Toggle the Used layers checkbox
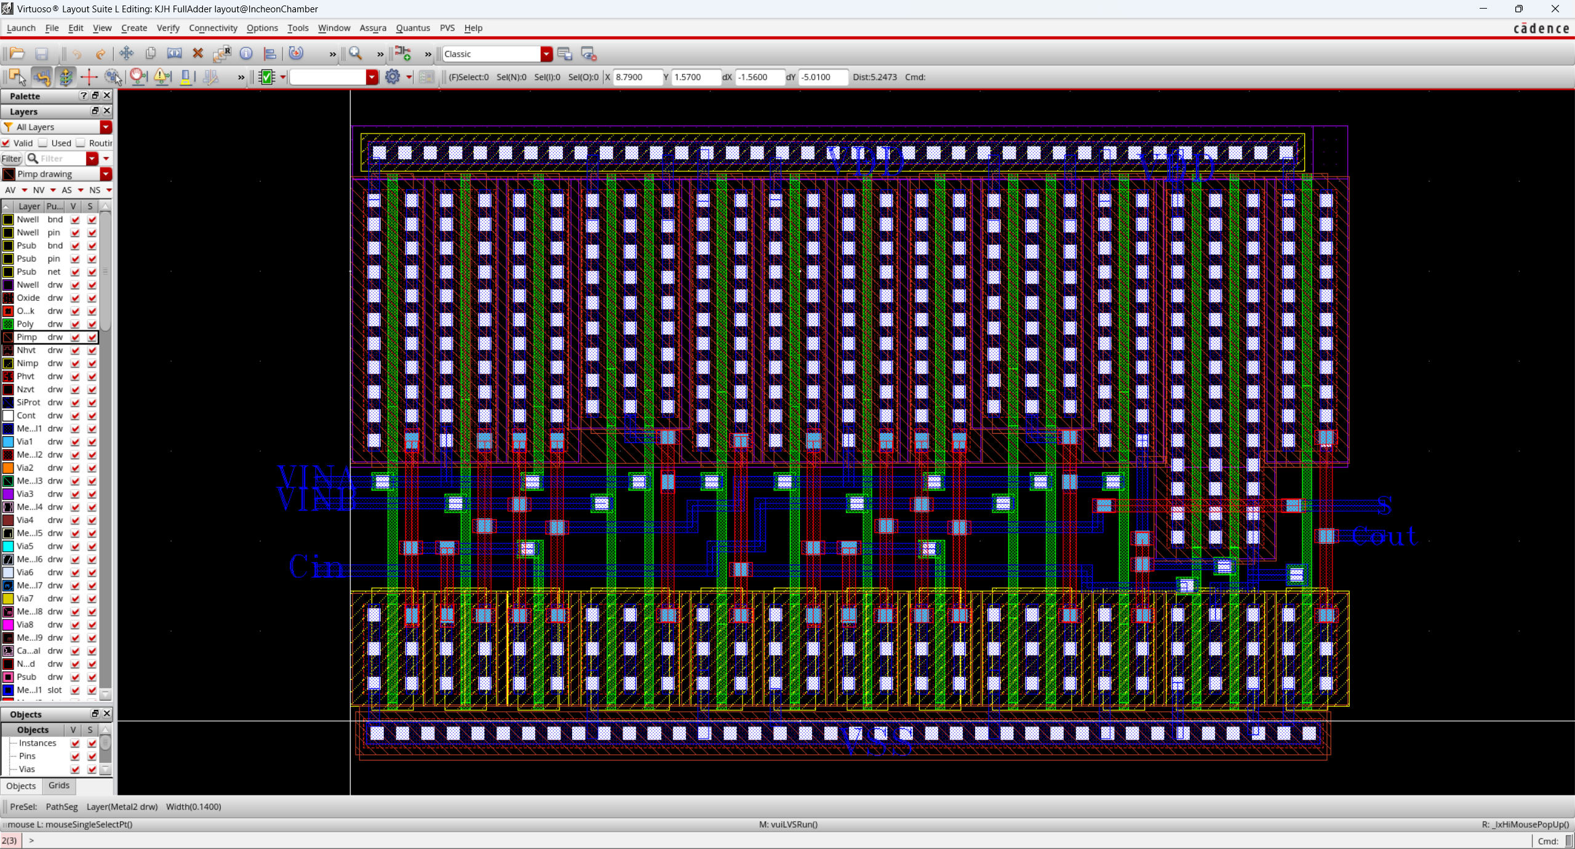 coord(44,143)
